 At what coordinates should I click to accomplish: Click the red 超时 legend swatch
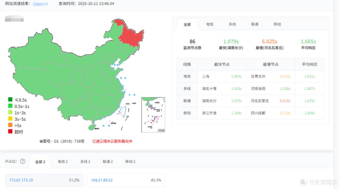(x=10, y=131)
